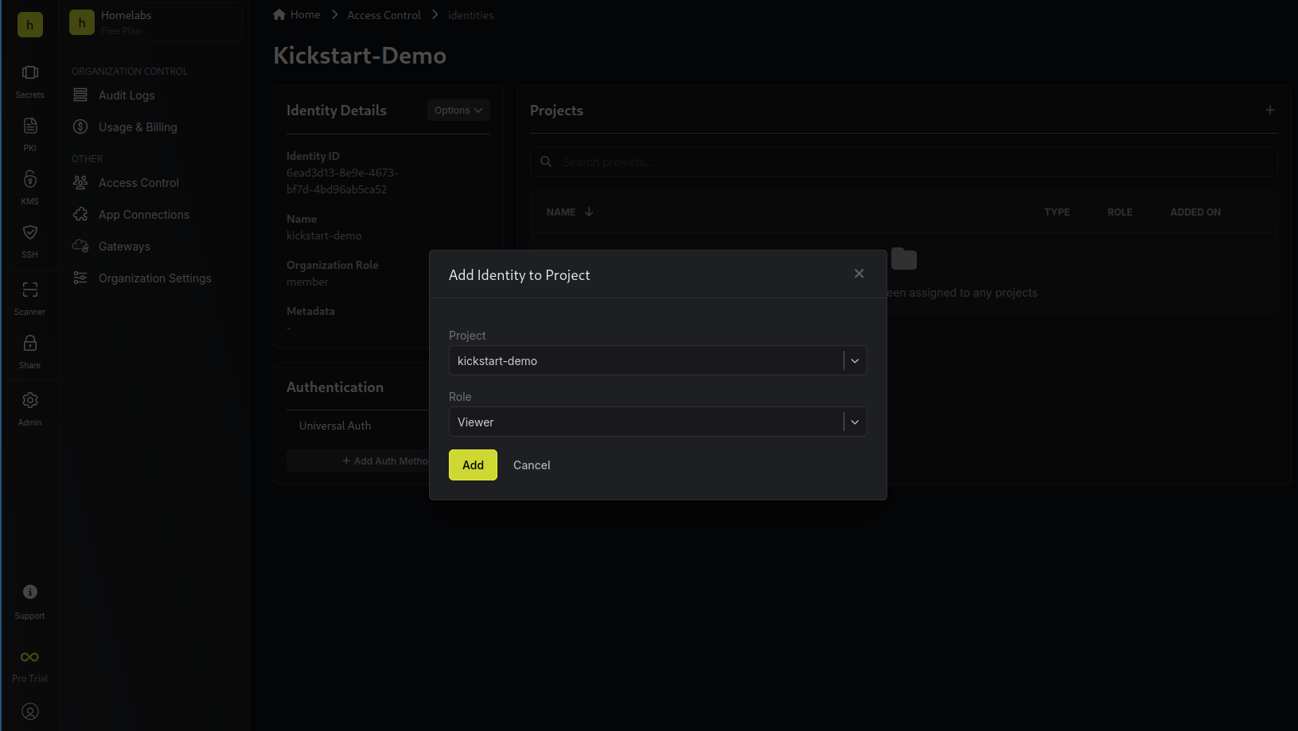1298x731 pixels.
Task: Click Add Auth Method button
Action: [358, 461]
